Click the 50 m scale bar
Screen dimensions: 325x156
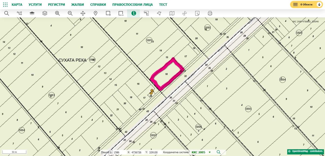[x=14, y=152]
